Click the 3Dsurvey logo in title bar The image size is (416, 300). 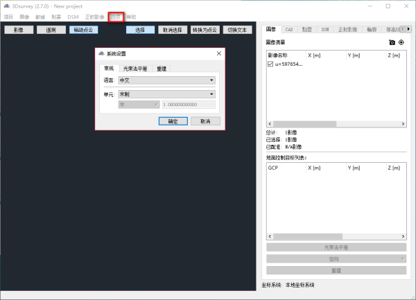[7, 6]
